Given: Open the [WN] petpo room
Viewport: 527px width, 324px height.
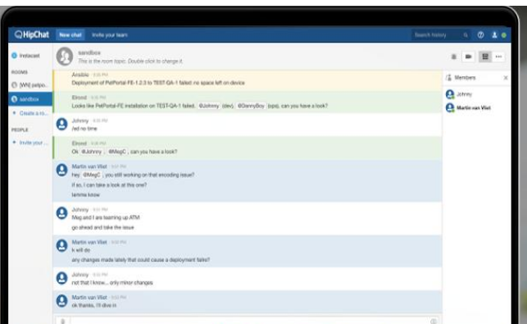Looking at the screenshot, I should 30,85.
